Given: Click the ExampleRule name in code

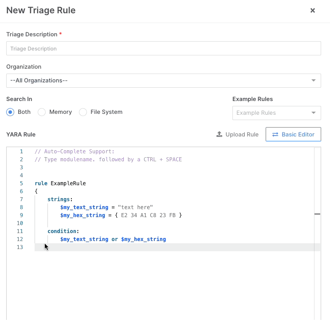Looking at the screenshot, I should pos(68,183).
